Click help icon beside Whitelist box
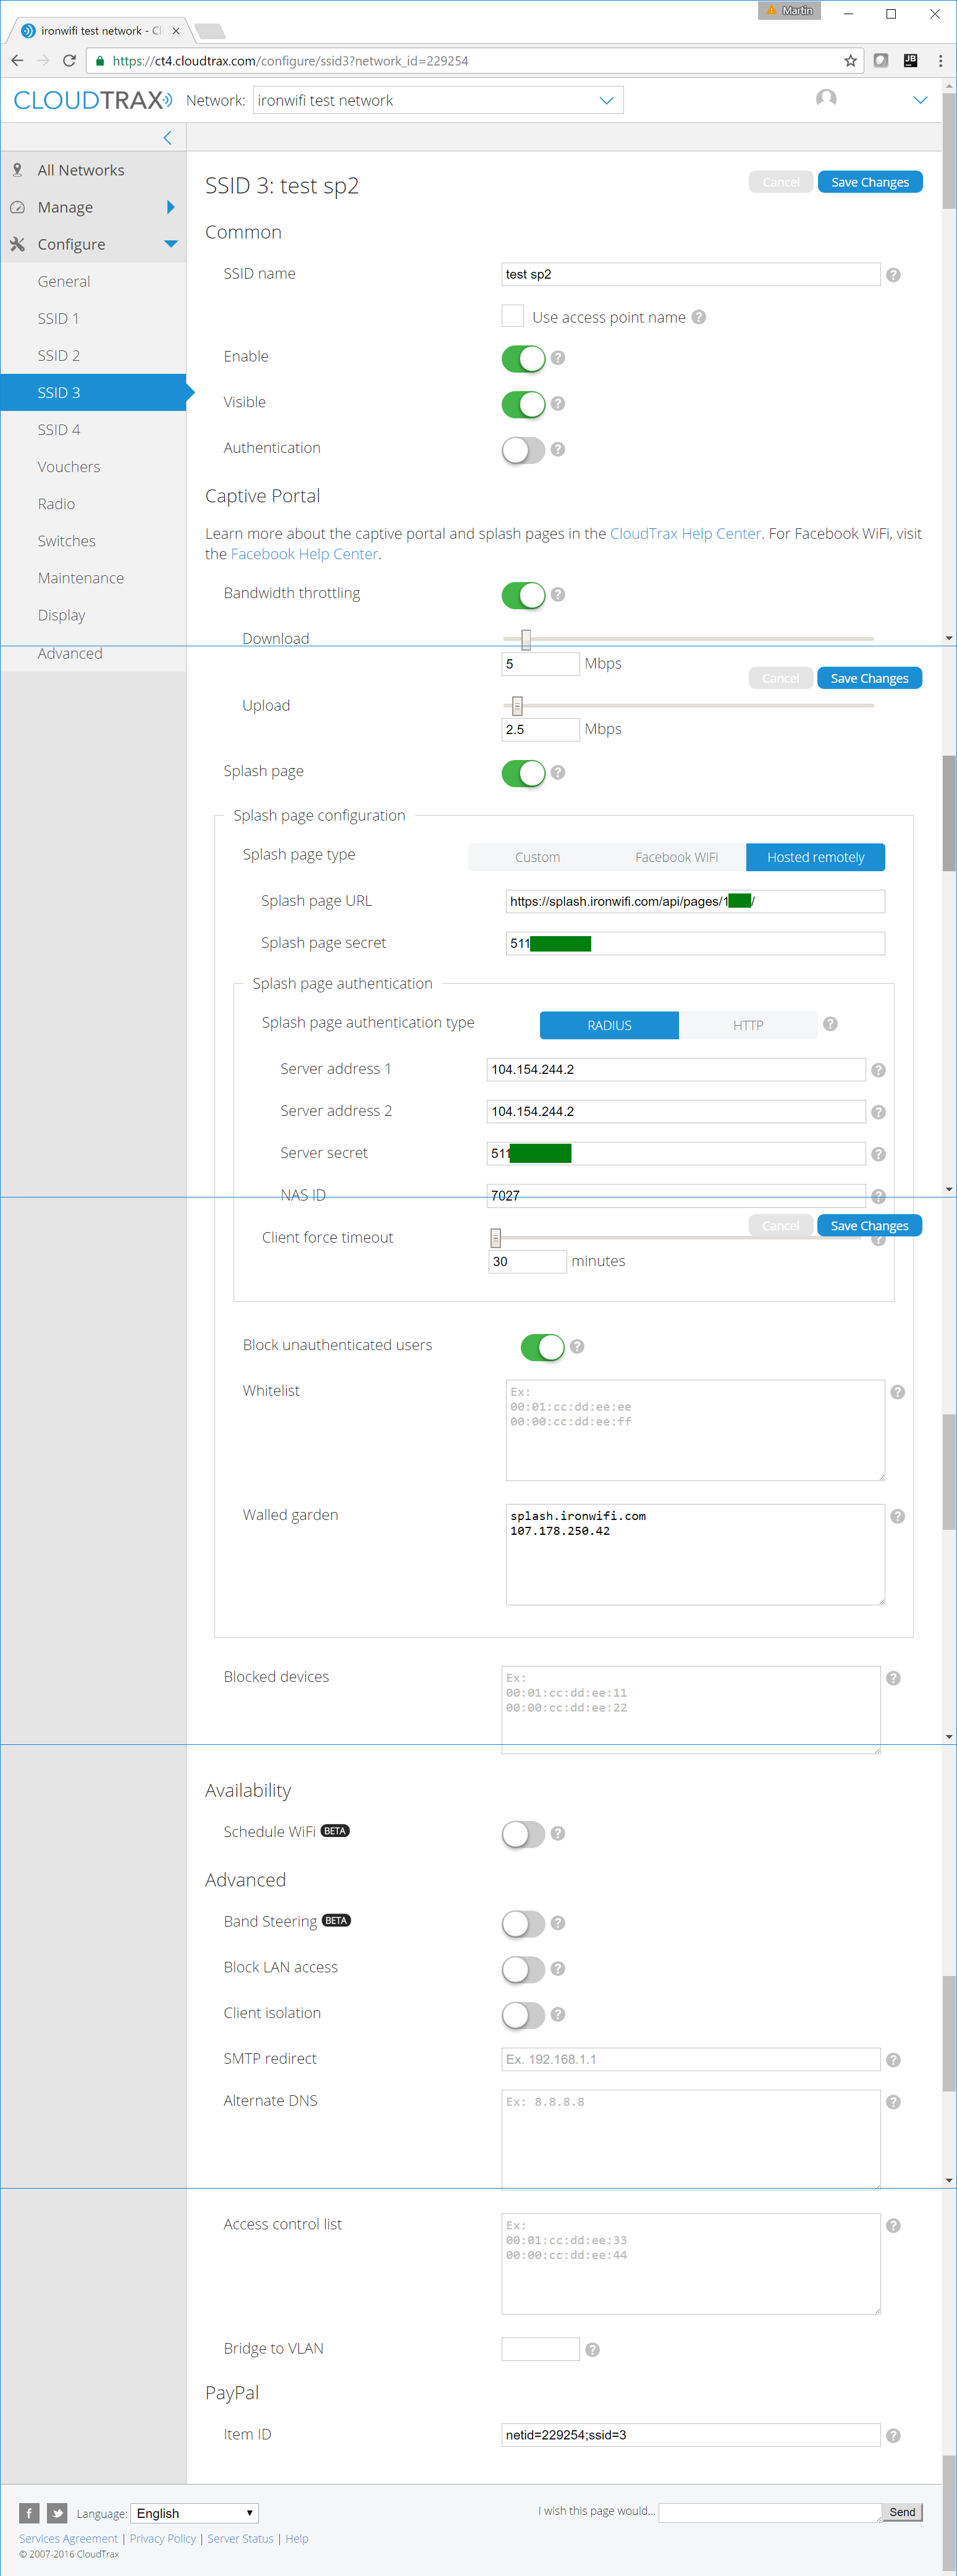This screenshot has height=2576, width=957. (x=898, y=1392)
